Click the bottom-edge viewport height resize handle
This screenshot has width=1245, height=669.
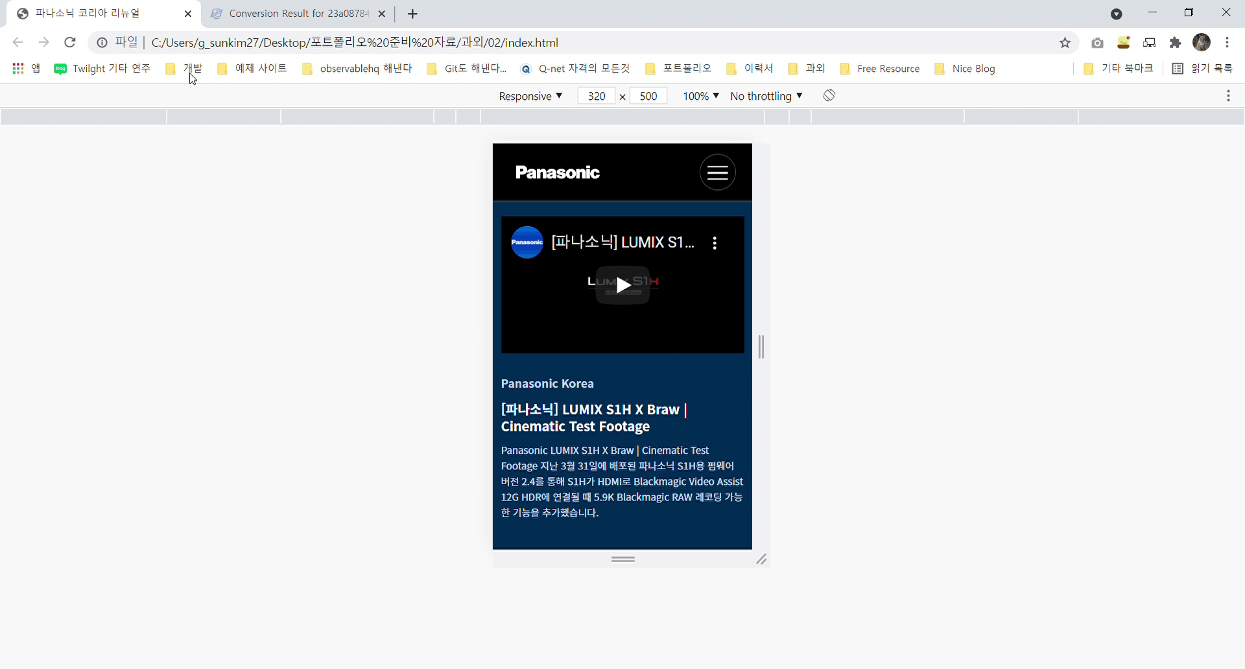(x=622, y=559)
